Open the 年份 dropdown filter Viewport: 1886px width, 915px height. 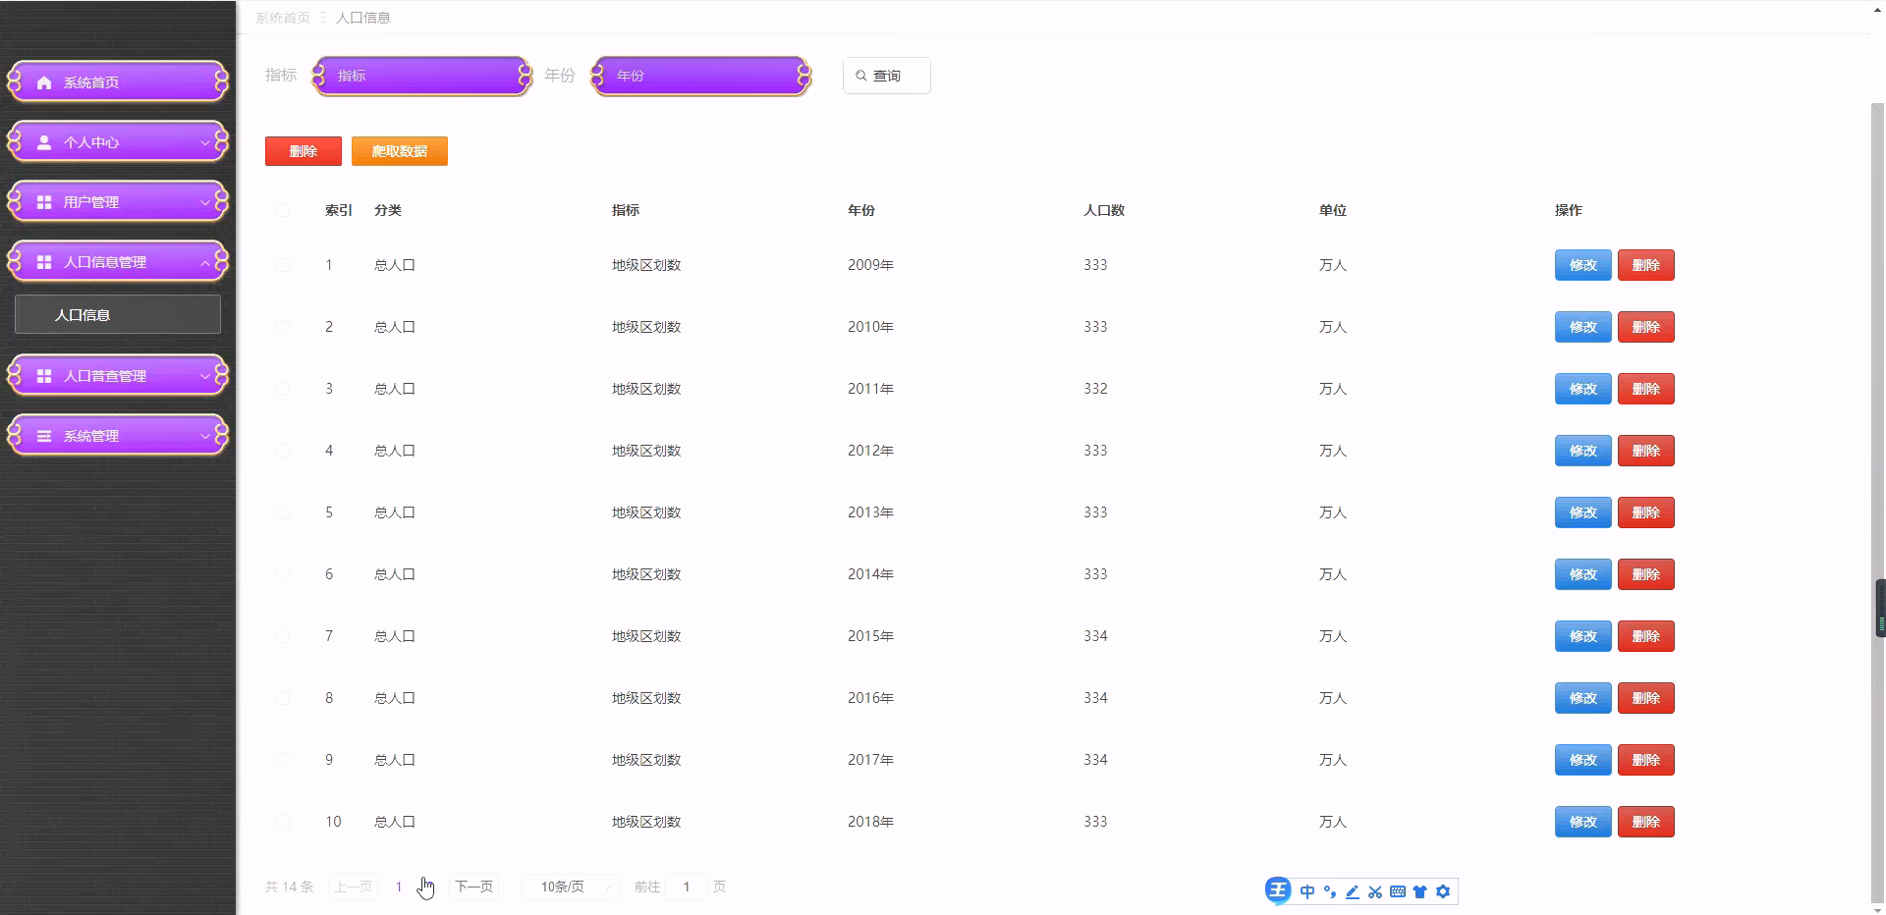point(699,75)
